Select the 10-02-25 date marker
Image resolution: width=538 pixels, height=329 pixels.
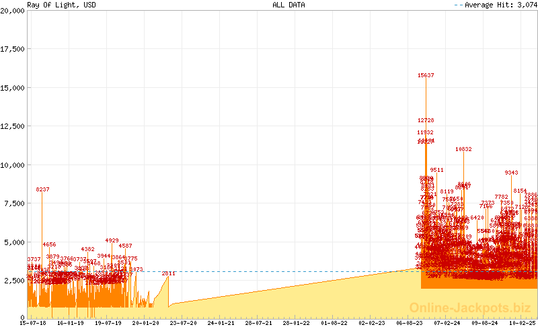[x=522, y=323]
